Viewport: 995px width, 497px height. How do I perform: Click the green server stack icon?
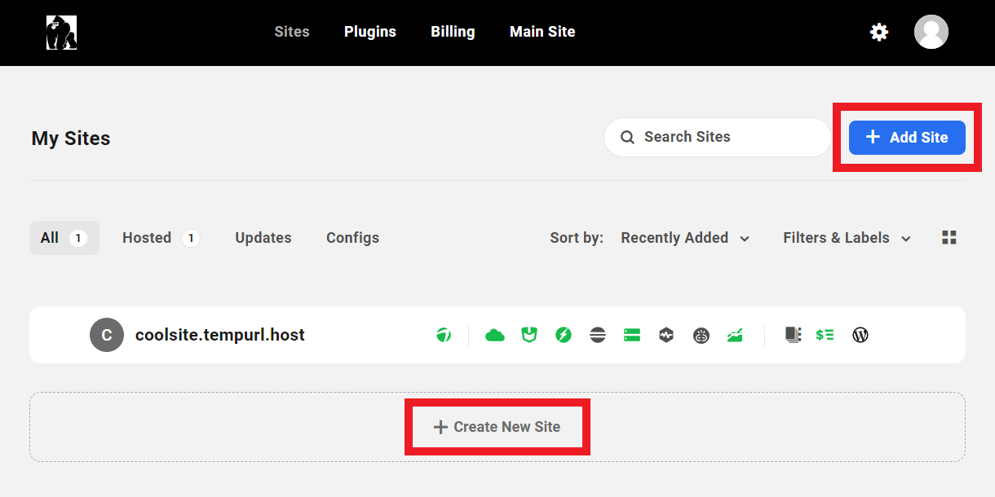(632, 335)
